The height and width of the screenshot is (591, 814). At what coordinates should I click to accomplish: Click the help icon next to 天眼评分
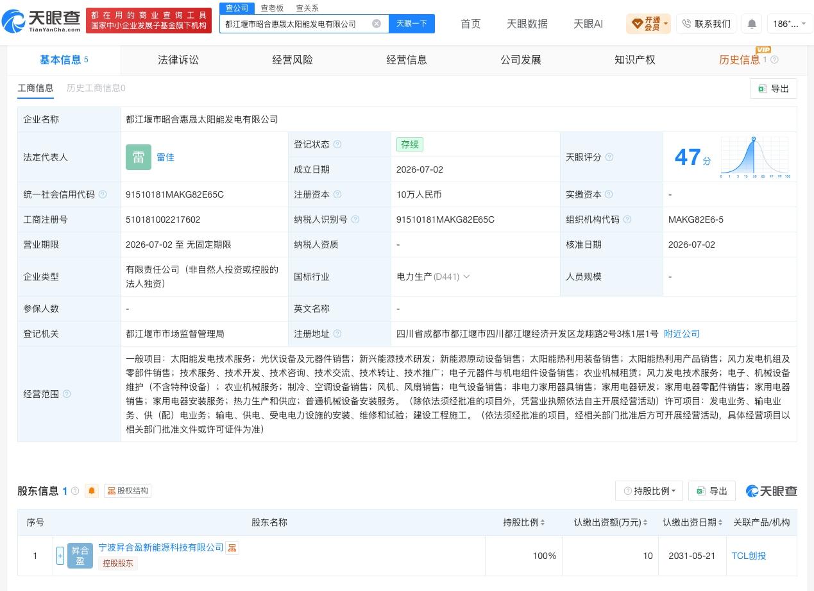(609, 157)
